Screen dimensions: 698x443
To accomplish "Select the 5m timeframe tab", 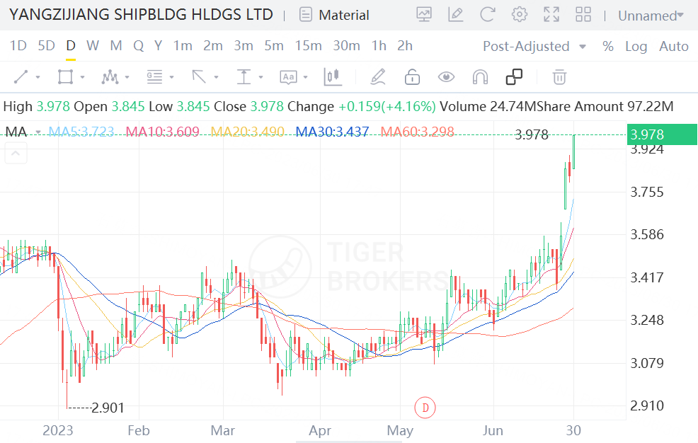I will 274,45.
